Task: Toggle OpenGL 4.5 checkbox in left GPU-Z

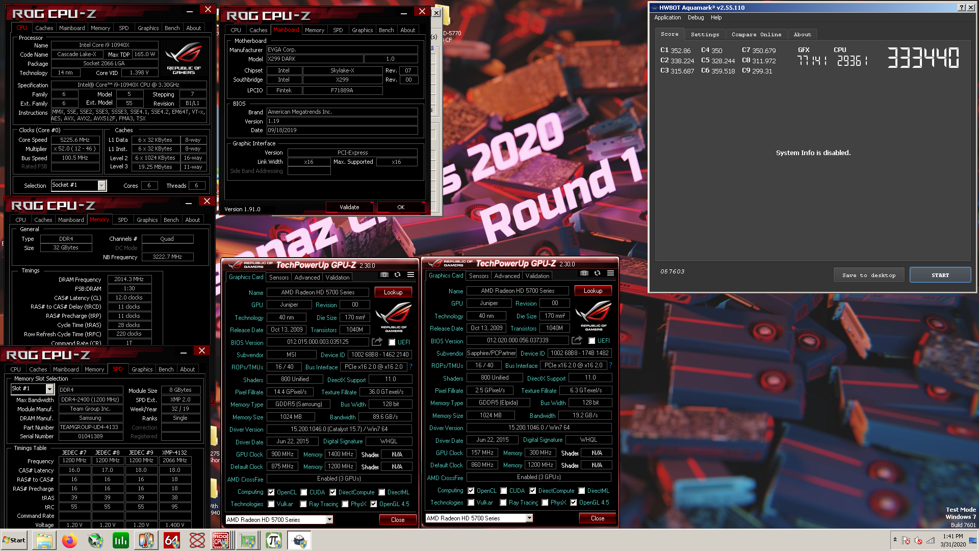Action: 374,504
